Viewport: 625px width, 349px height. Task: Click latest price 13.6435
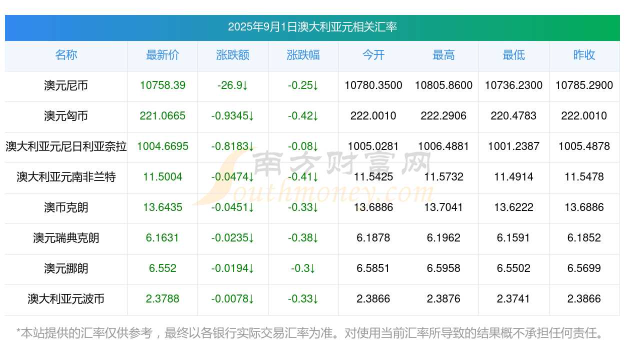point(162,207)
